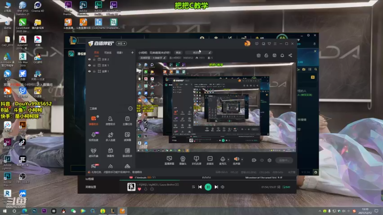The height and width of the screenshot is (215, 383).
Task: Open the 弹幕秀 danmaku show tool
Action: [111, 152]
